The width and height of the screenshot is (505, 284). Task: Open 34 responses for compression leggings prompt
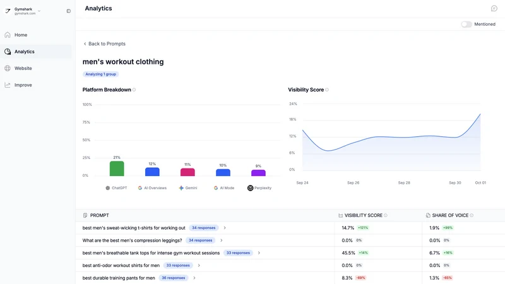[200, 240]
